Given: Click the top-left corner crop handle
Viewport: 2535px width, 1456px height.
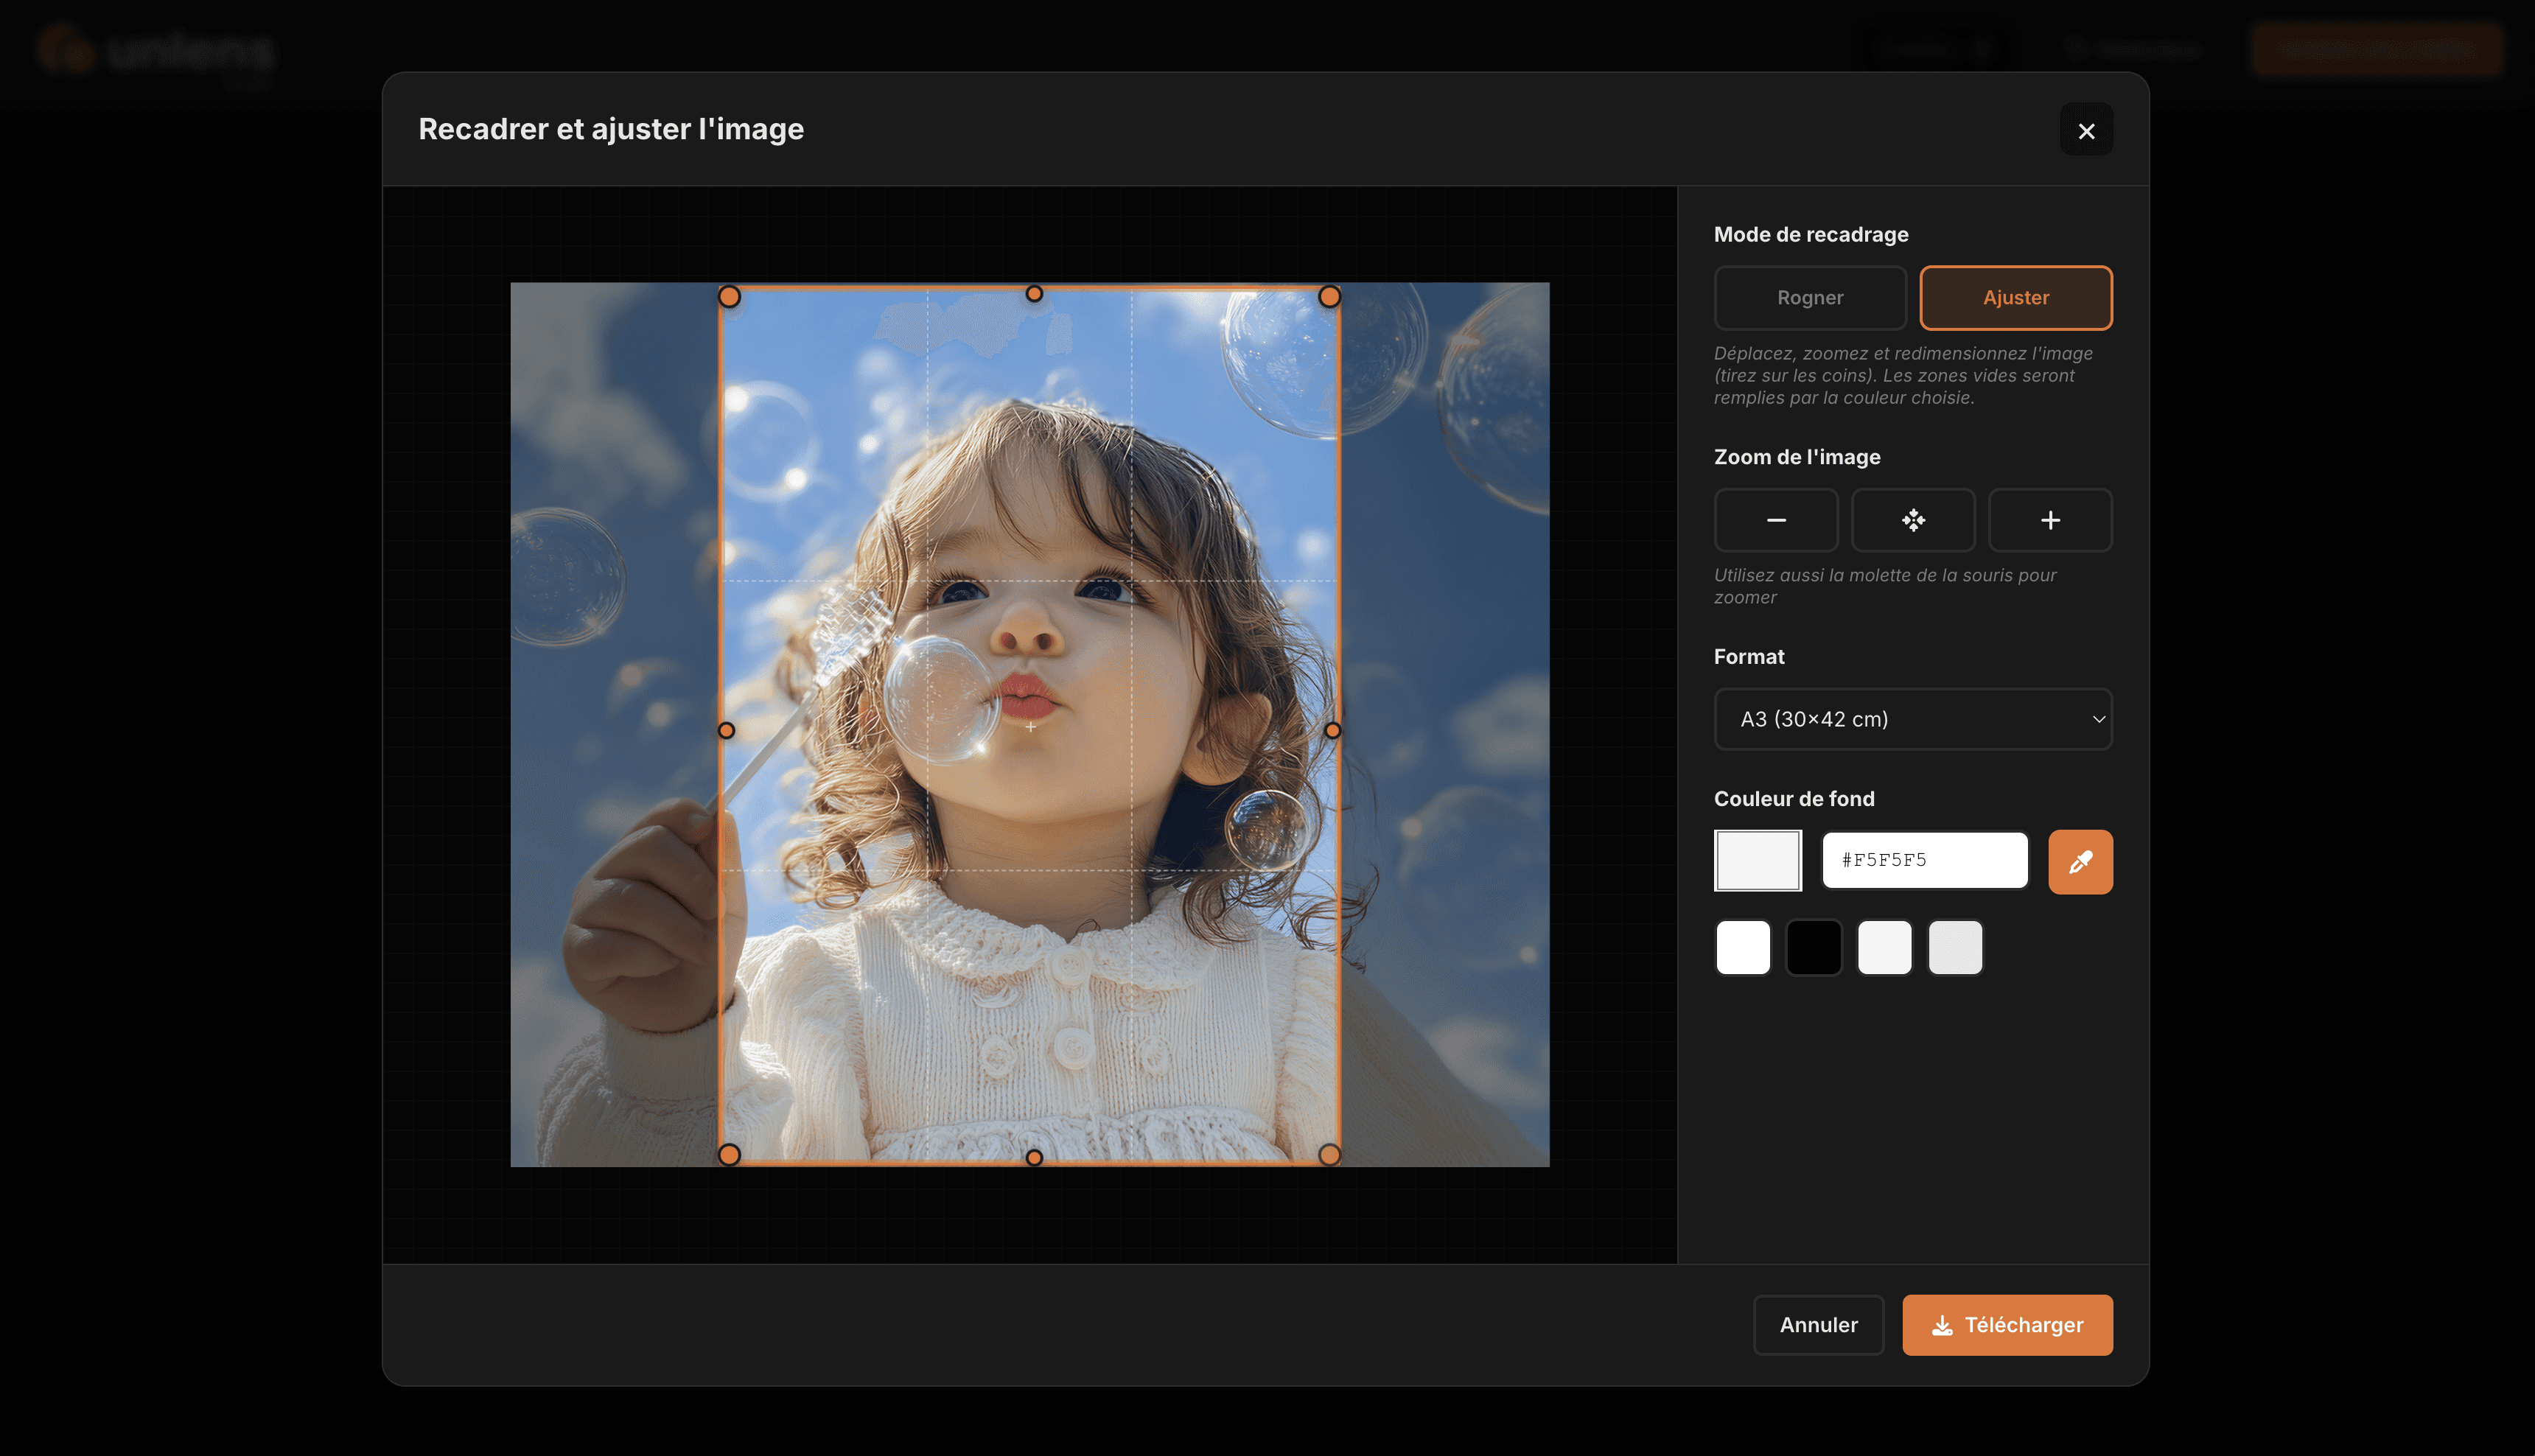Looking at the screenshot, I should tap(729, 297).
